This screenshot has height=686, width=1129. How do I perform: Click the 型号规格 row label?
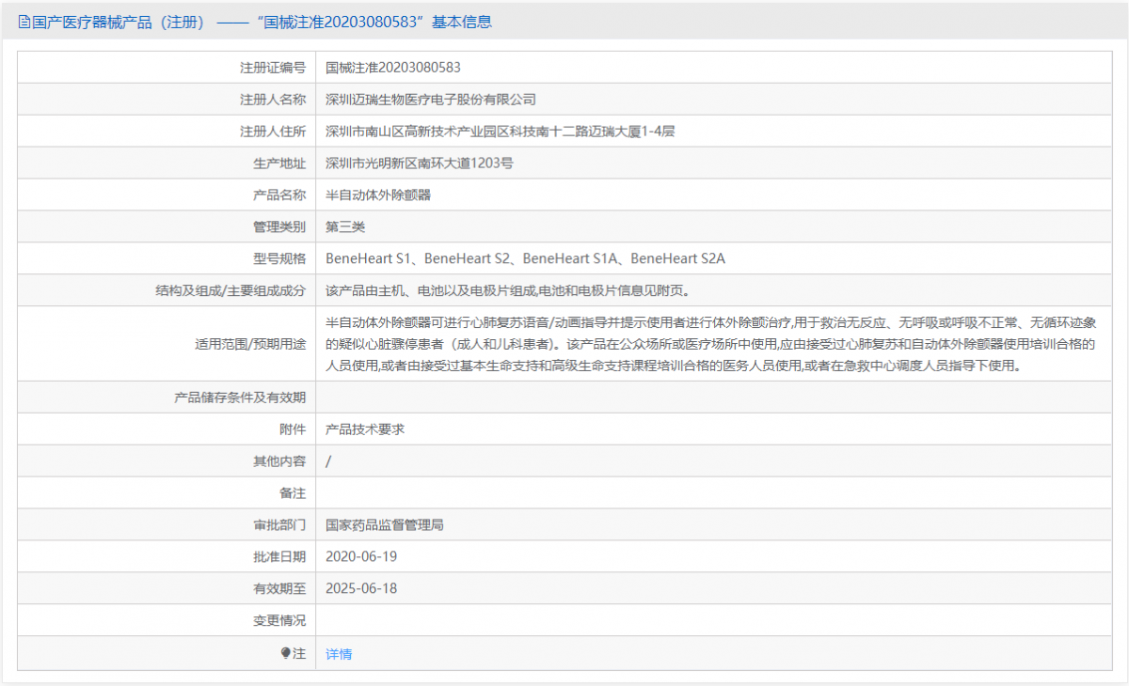[x=279, y=258]
